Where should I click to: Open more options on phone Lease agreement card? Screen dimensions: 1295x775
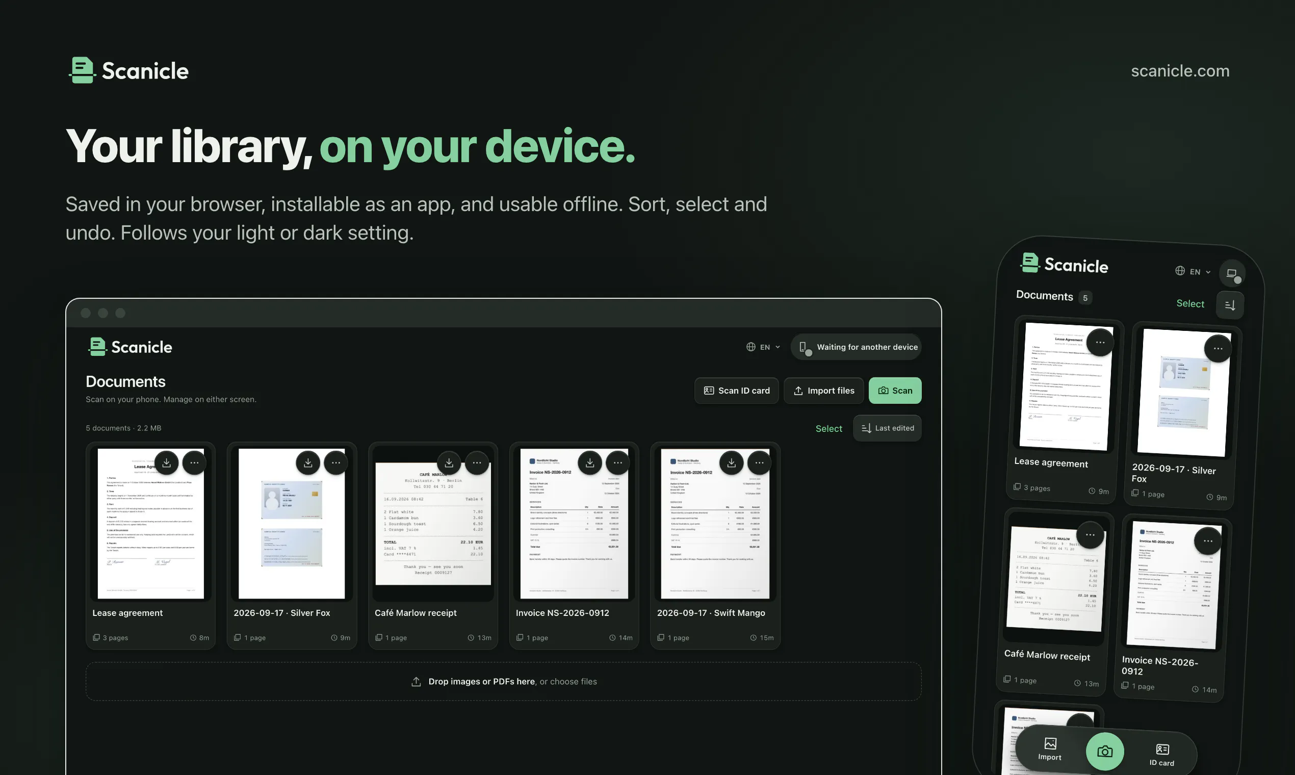(1100, 343)
